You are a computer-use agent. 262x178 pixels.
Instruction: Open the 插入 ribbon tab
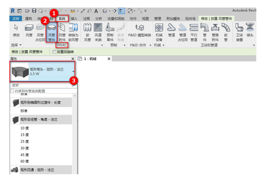(x=74, y=19)
